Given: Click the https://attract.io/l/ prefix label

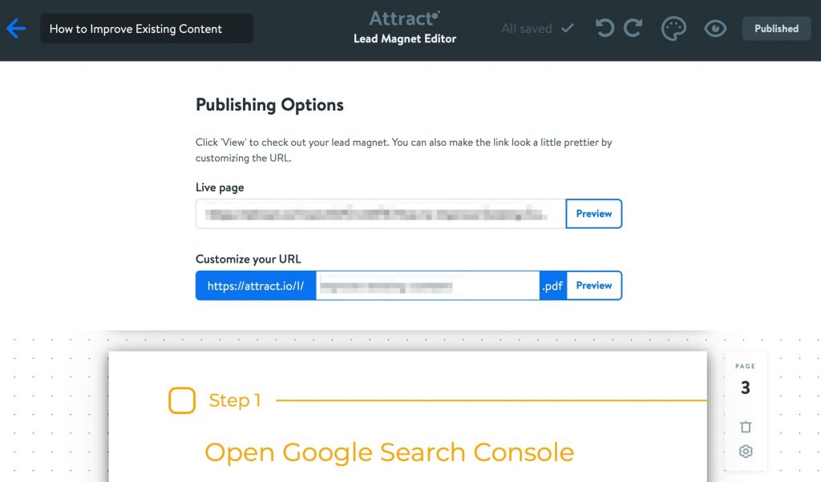Looking at the screenshot, I should [x=256, y=285].
